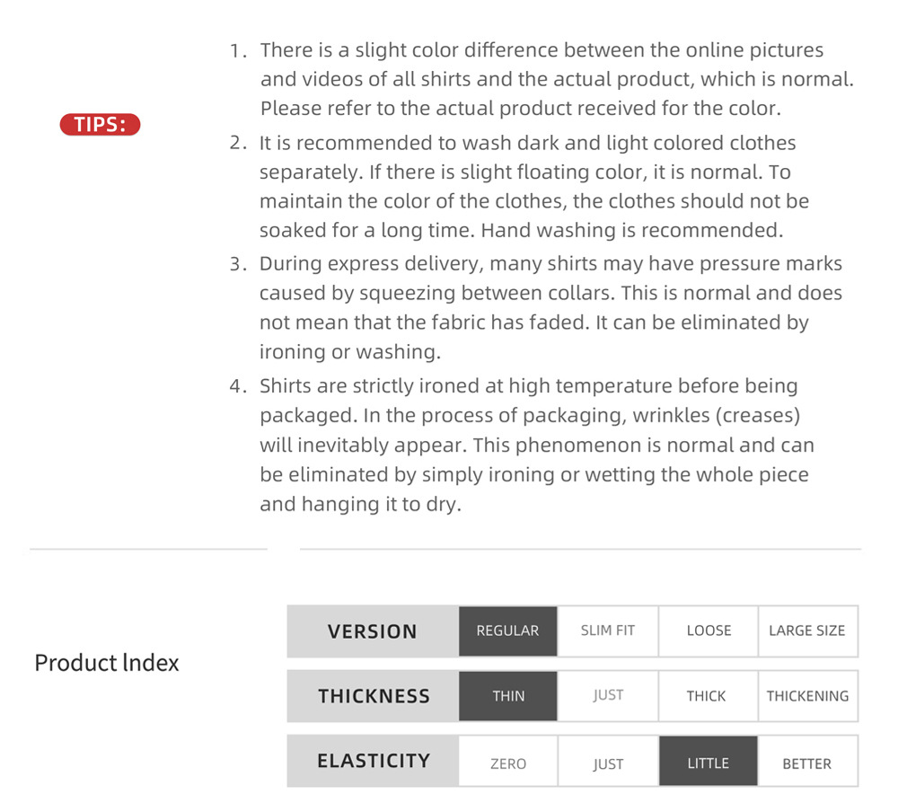Pick the LARGE SIZE version cell

[x=807, y=631]
